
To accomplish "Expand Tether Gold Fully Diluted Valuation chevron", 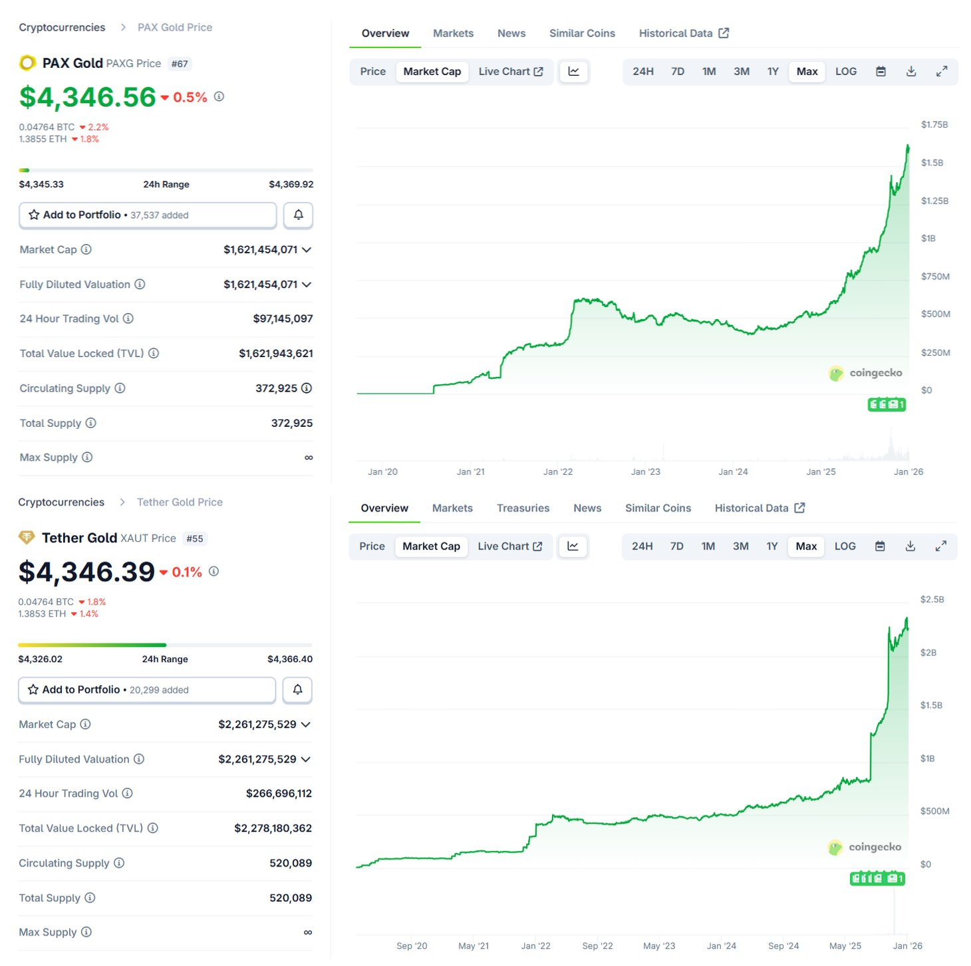I will (306, 759).
